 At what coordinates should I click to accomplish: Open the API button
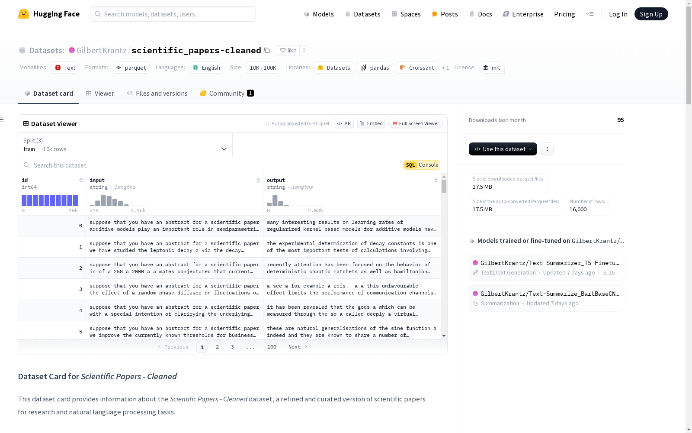[x=344, y=123]
